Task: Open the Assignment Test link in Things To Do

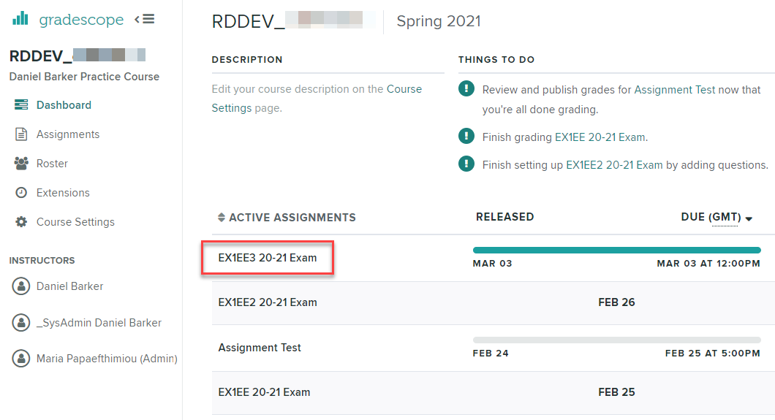Action: 674,90
